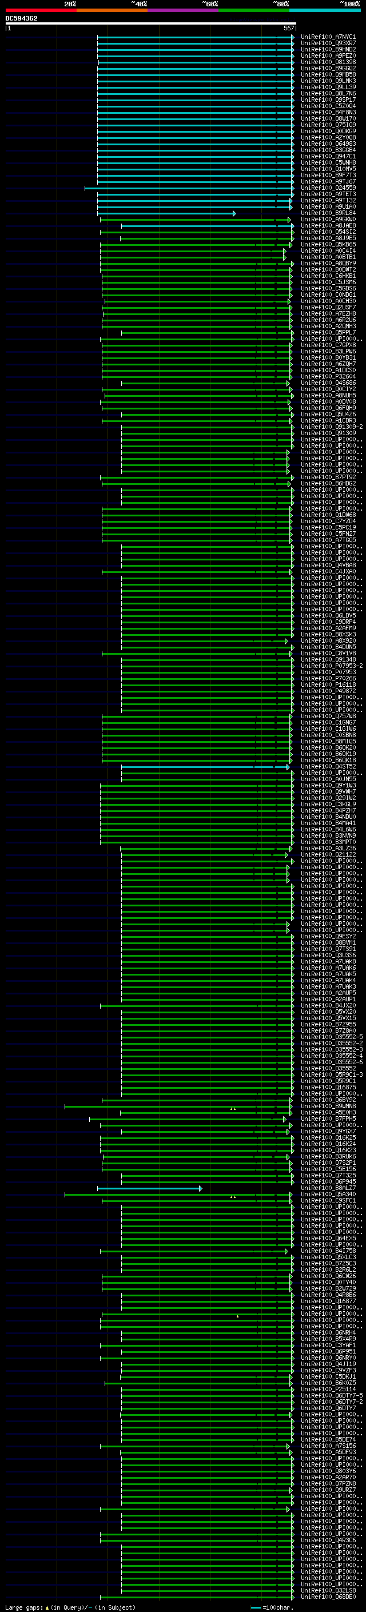This screenshot has width=366, height=1612.
Task: Select hit label UniRef100_Q2USF7
Action: (328, 308)
